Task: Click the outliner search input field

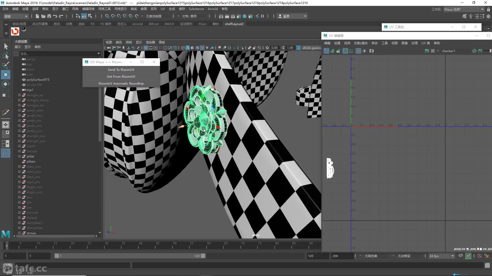Action: (58, 53)
